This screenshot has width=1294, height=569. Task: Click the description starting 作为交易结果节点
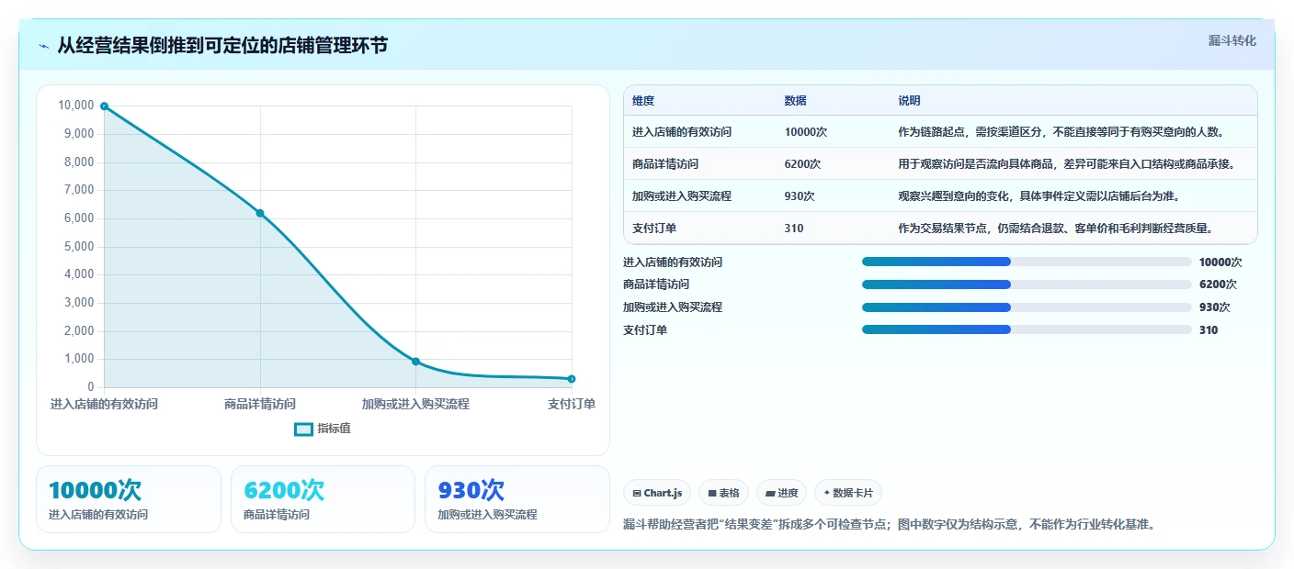pyautogui.click(x=1056, y=229)
